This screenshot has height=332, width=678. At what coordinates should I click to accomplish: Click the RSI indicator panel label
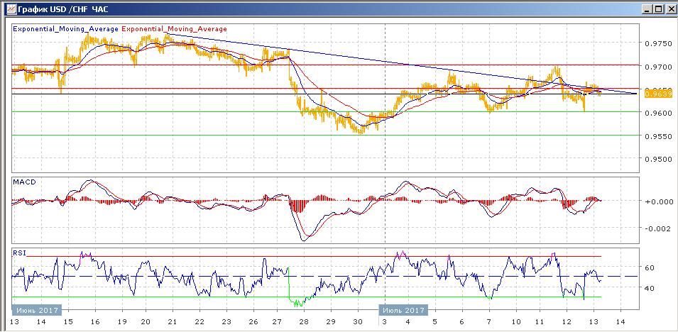pos(20,253)
